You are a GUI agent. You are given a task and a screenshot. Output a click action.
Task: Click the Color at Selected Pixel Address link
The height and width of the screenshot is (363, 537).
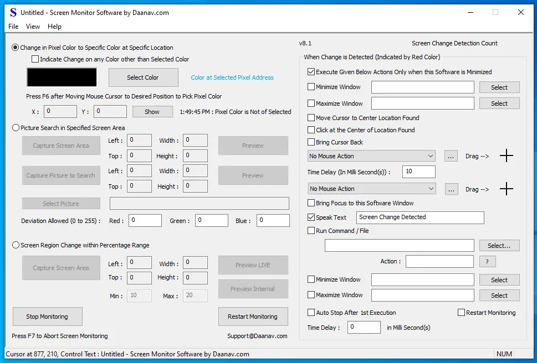coord(232,77)
